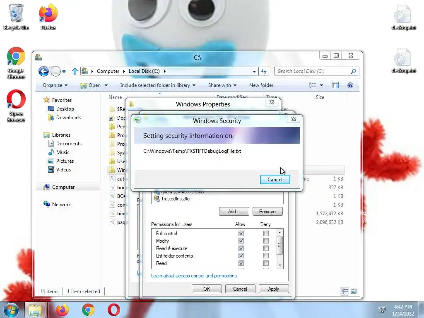Viewport: 424px width, 318px height.
Task: Launch Firefox from the desktop shortcut
Action: point(48,17)
